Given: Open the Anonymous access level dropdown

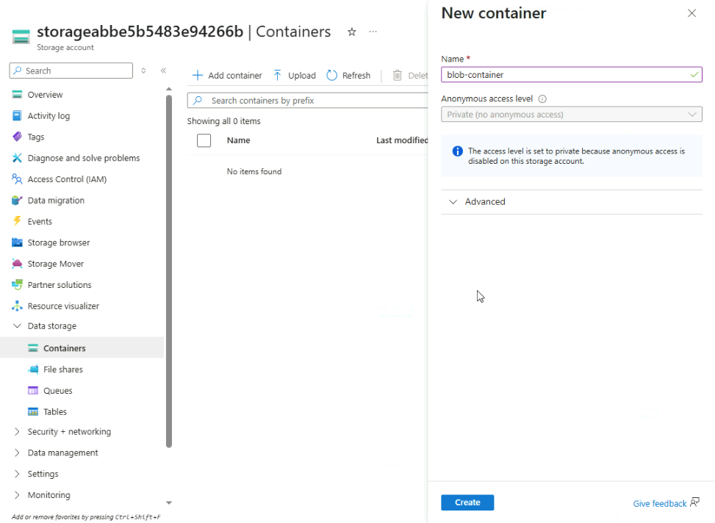Looking at the screenshot, I should click(x=571, y=115).
